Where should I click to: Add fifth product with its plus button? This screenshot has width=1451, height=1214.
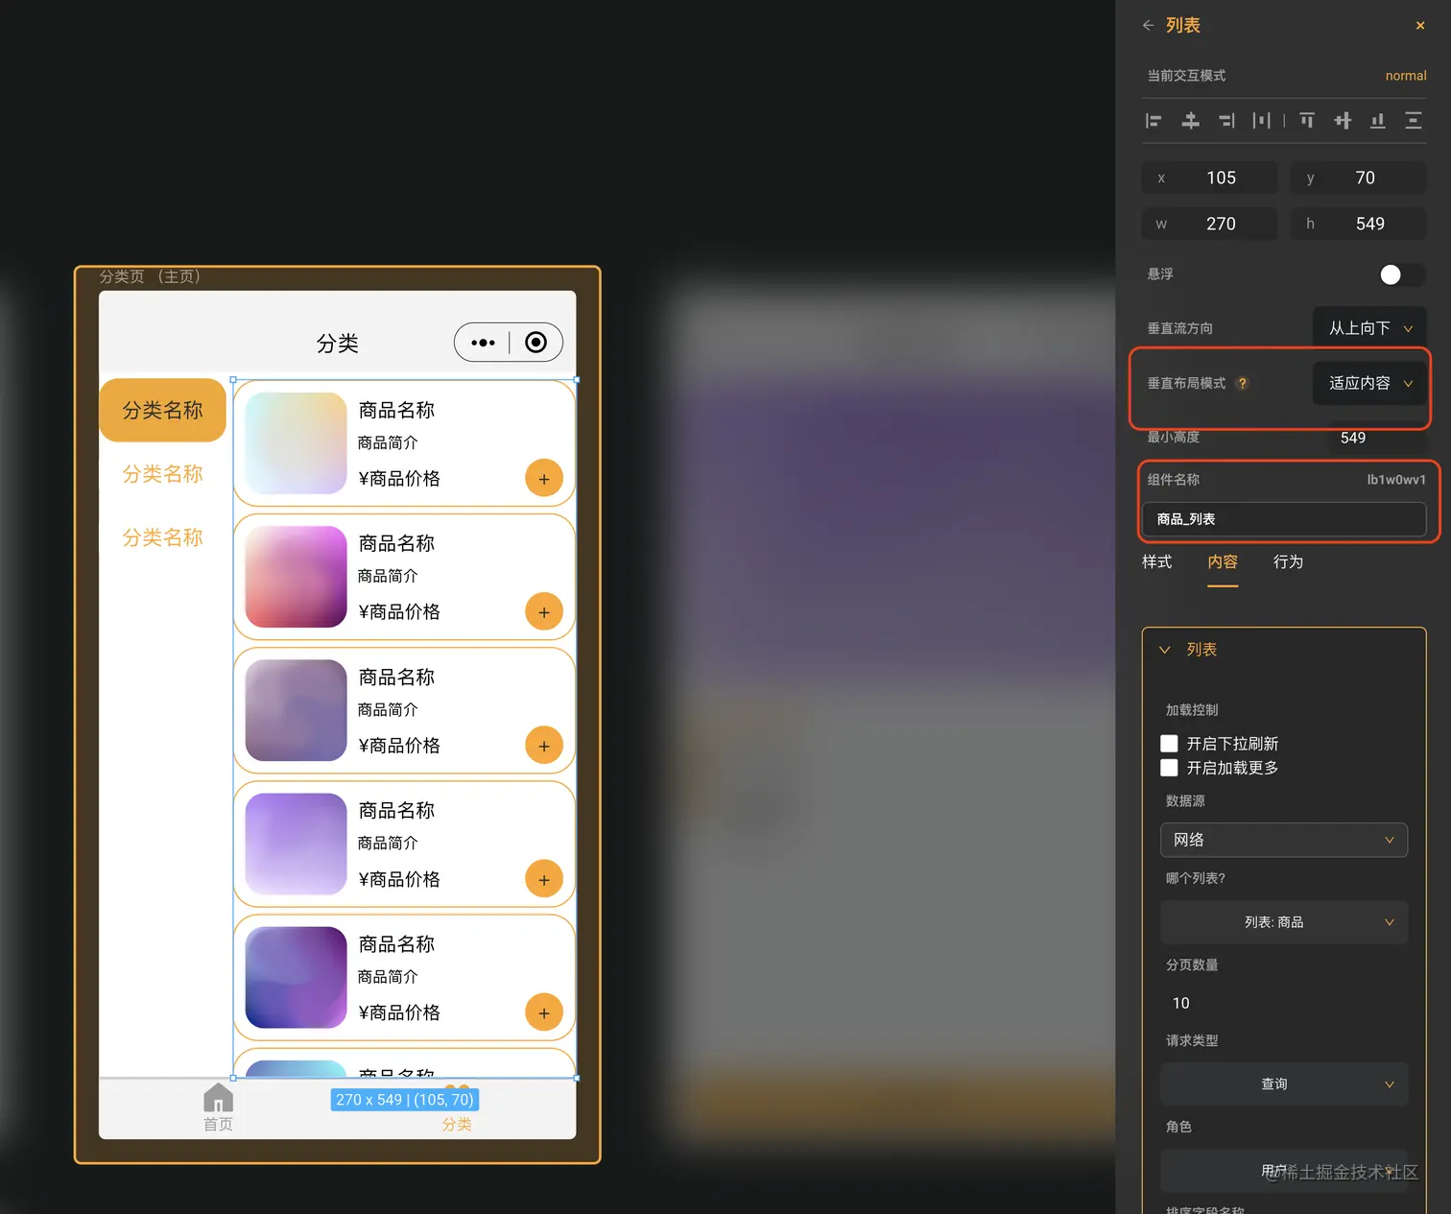tap(544, 1012)
